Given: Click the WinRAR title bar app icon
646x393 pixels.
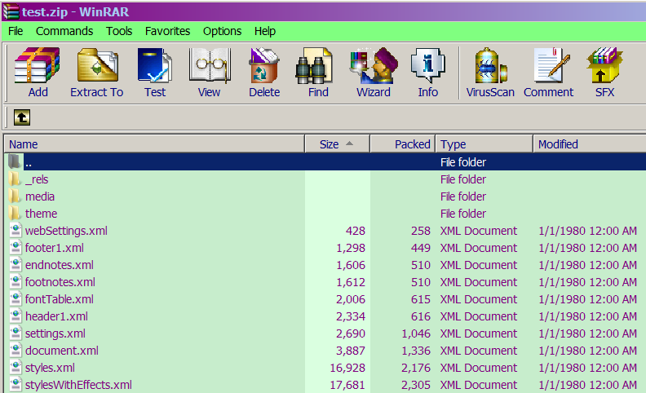Looking at the screenshot, I should pos(11,11).
